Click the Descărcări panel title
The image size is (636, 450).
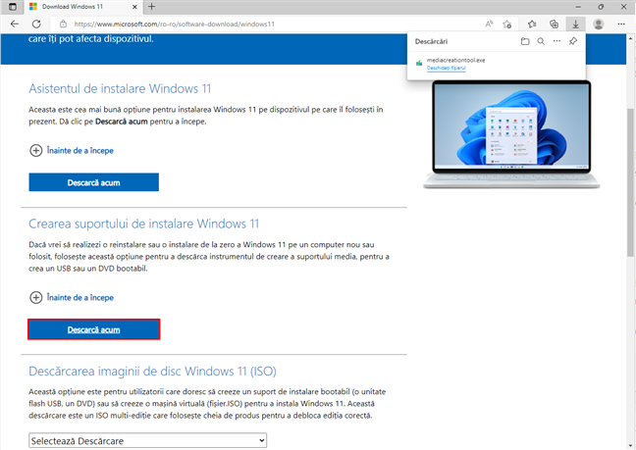pos(431,41)
